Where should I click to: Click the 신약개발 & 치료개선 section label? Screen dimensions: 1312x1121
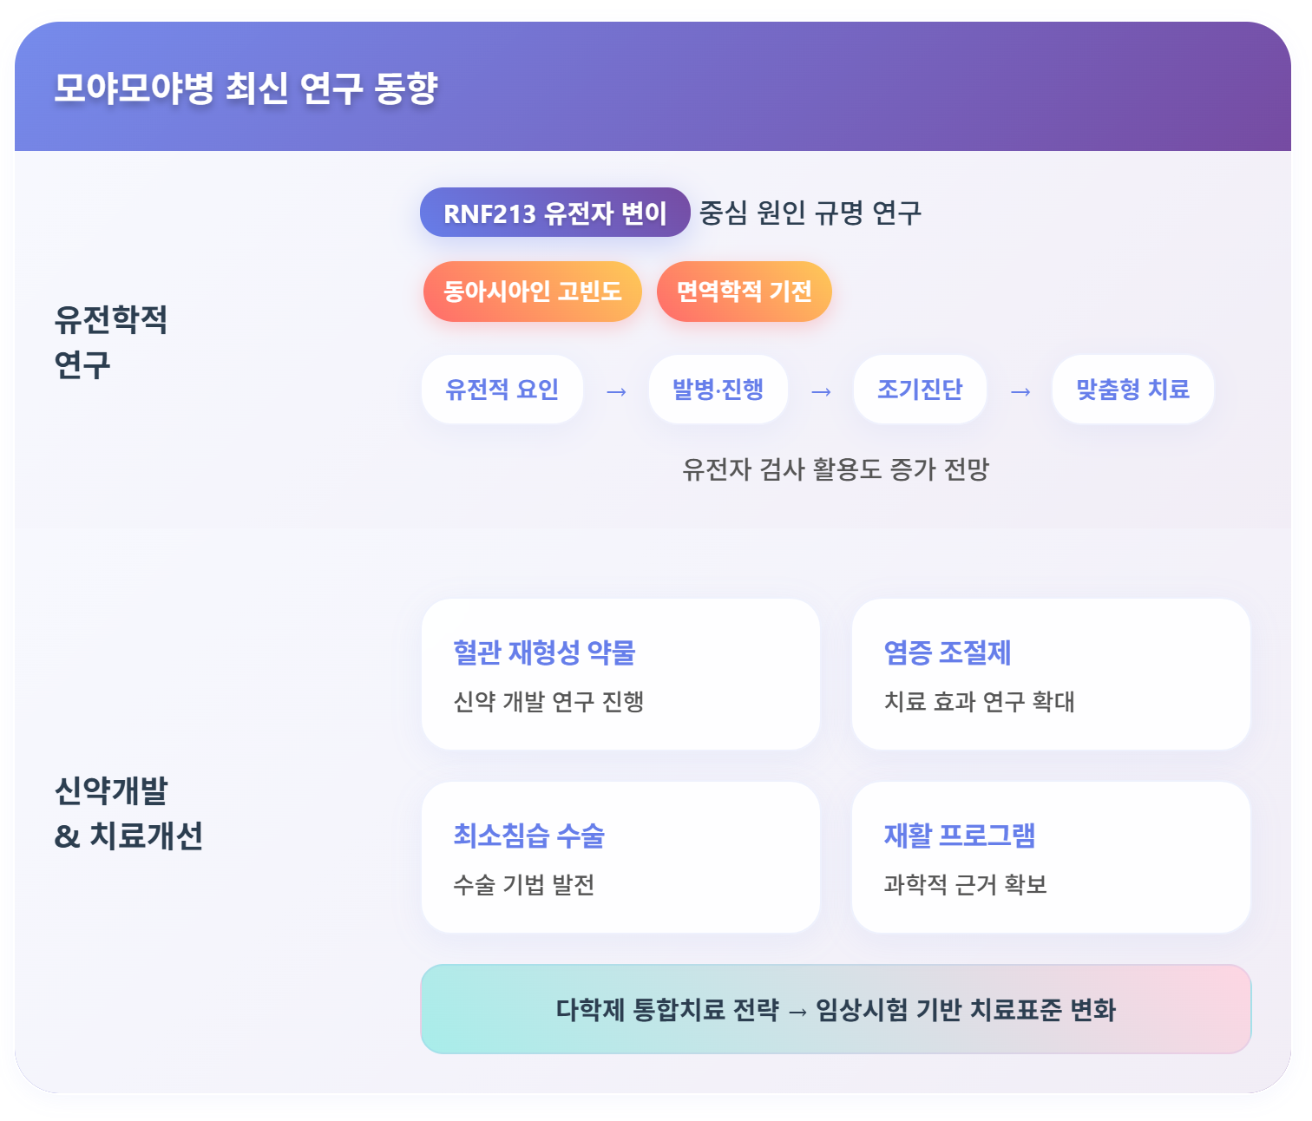[128, 813]
